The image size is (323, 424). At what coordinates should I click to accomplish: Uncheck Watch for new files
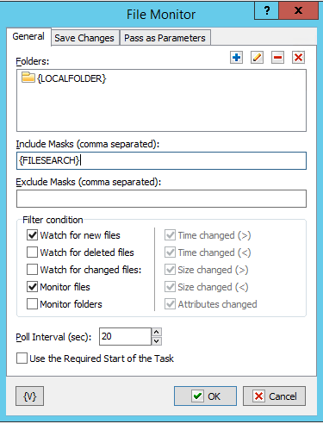[32, 235]
